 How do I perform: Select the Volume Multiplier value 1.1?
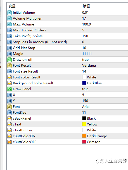pos(84,18)
